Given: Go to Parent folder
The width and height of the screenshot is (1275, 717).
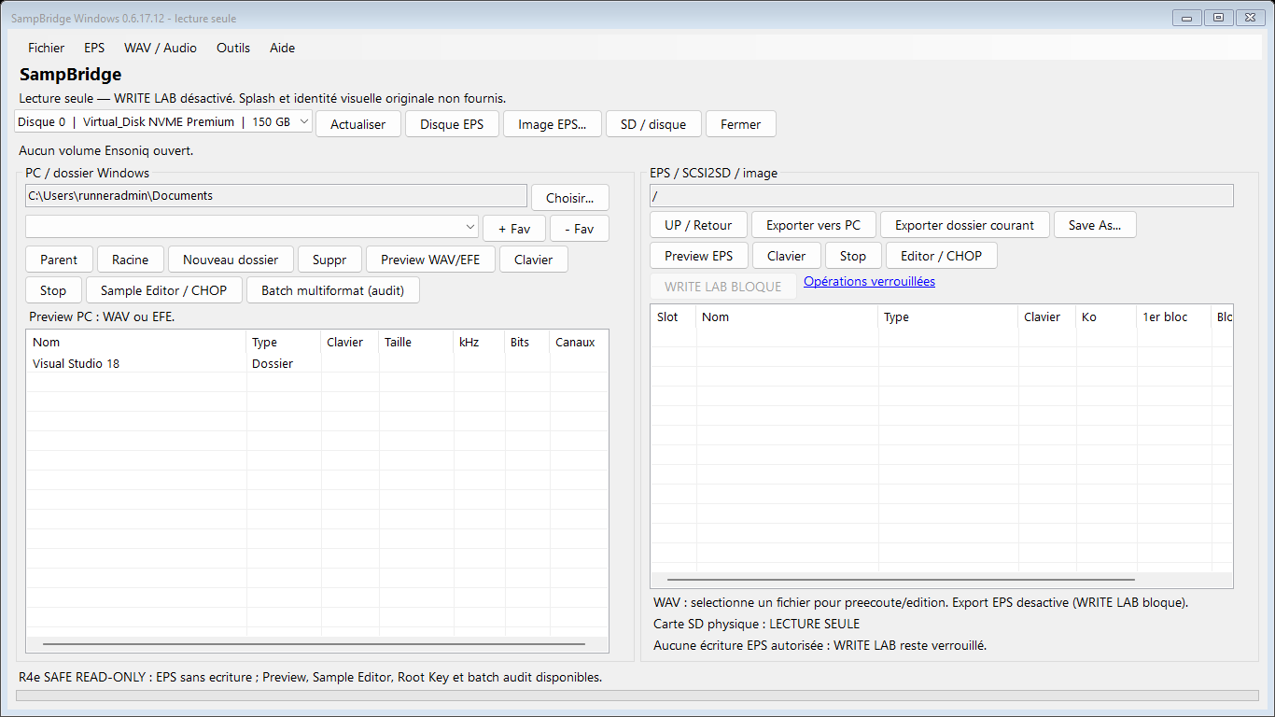Looking at the screenshot, I should pos(59,260).
